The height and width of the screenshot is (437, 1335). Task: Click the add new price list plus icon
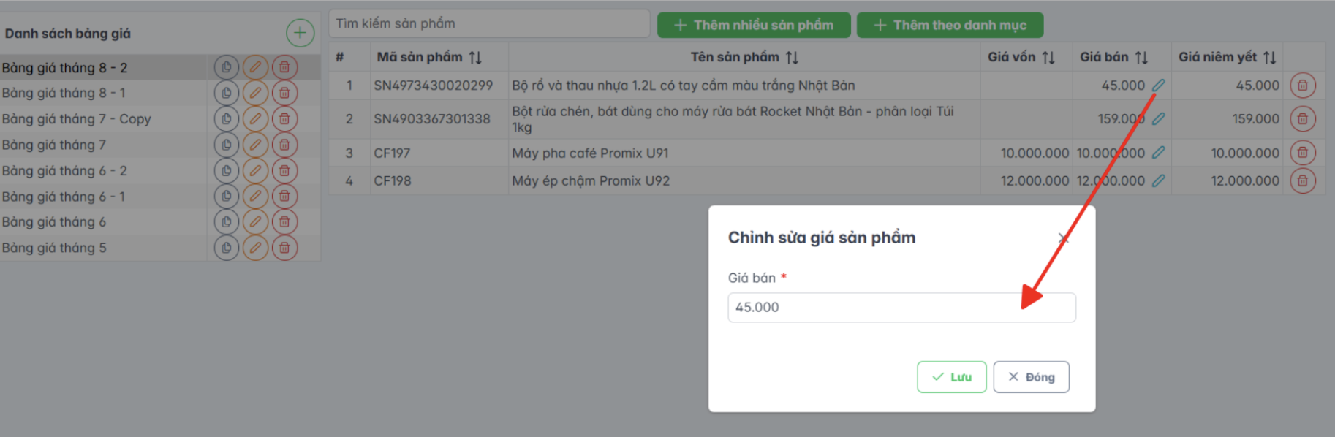coord(300,33)
